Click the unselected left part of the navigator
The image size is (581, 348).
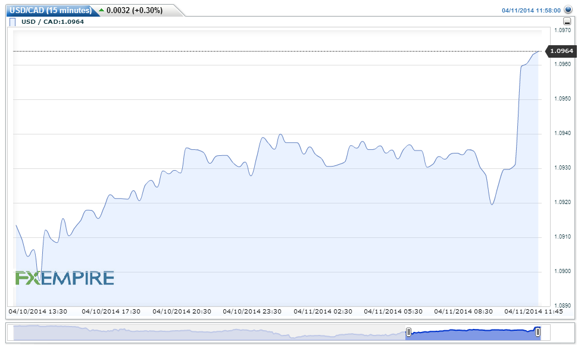(x=210, y=333)
